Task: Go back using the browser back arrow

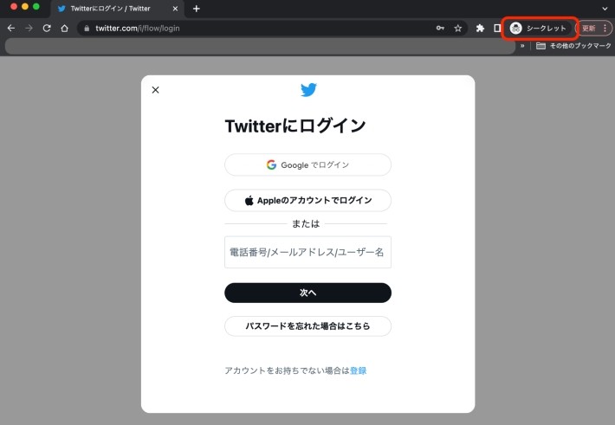Action: [11, 29]
